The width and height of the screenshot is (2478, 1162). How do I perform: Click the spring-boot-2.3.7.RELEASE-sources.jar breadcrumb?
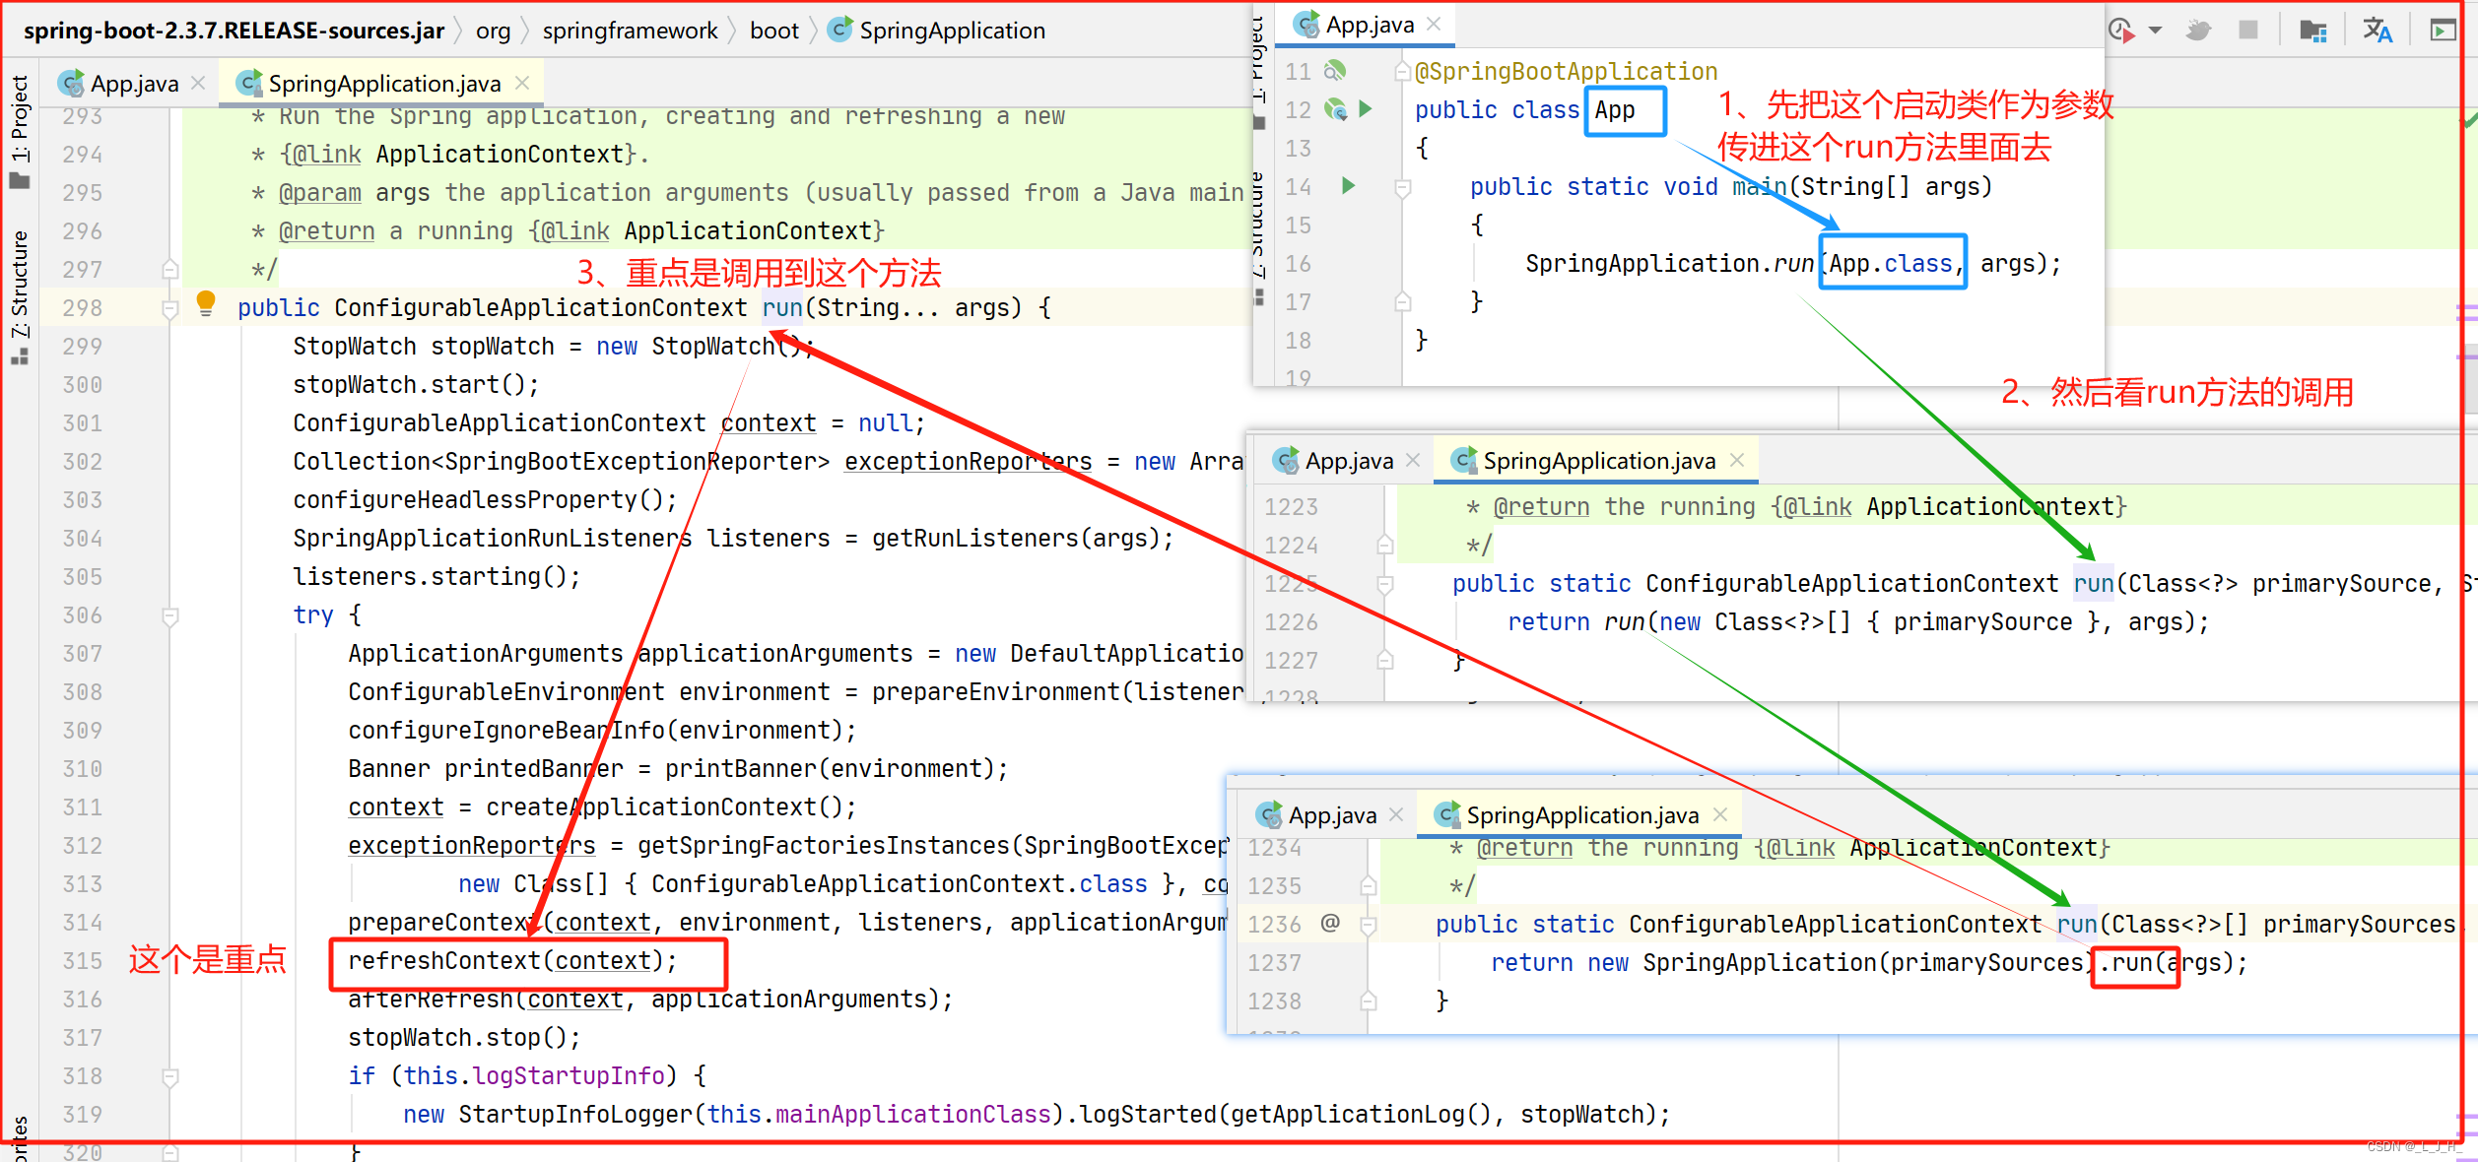(234, 30)
